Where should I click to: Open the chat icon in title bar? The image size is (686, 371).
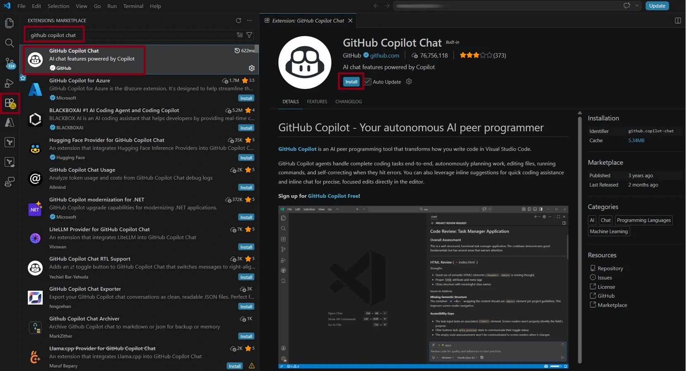pos(627,6)
